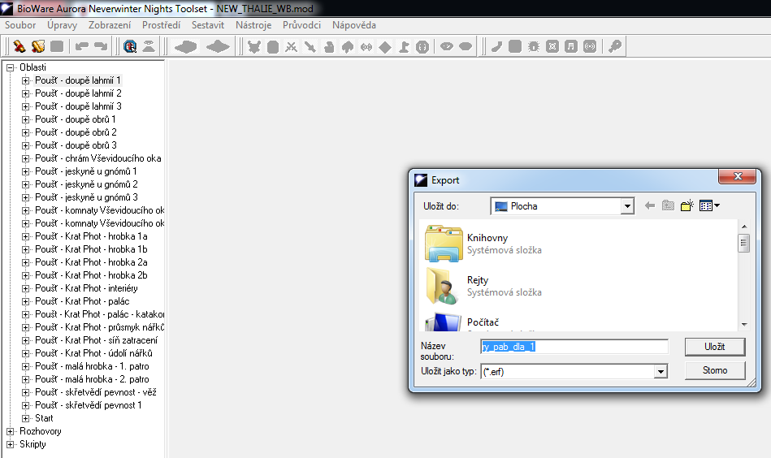Cancel export with the Storno button
Image resolution: width=771 pixels, height=458 pixels.
[x=714, y=370]
